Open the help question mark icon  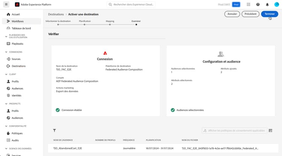coord(258,4)
